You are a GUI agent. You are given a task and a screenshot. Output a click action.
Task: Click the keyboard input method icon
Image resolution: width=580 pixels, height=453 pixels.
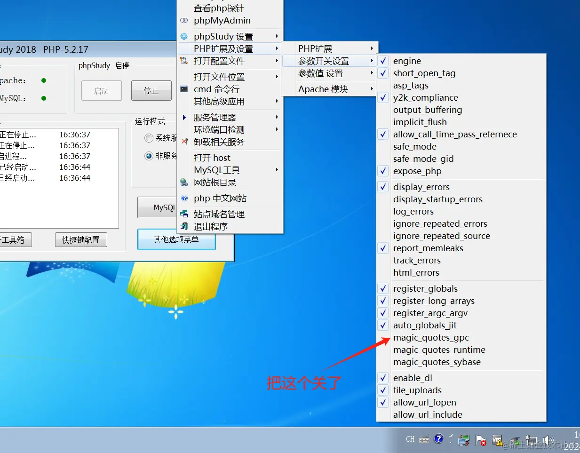click(424, 440)
